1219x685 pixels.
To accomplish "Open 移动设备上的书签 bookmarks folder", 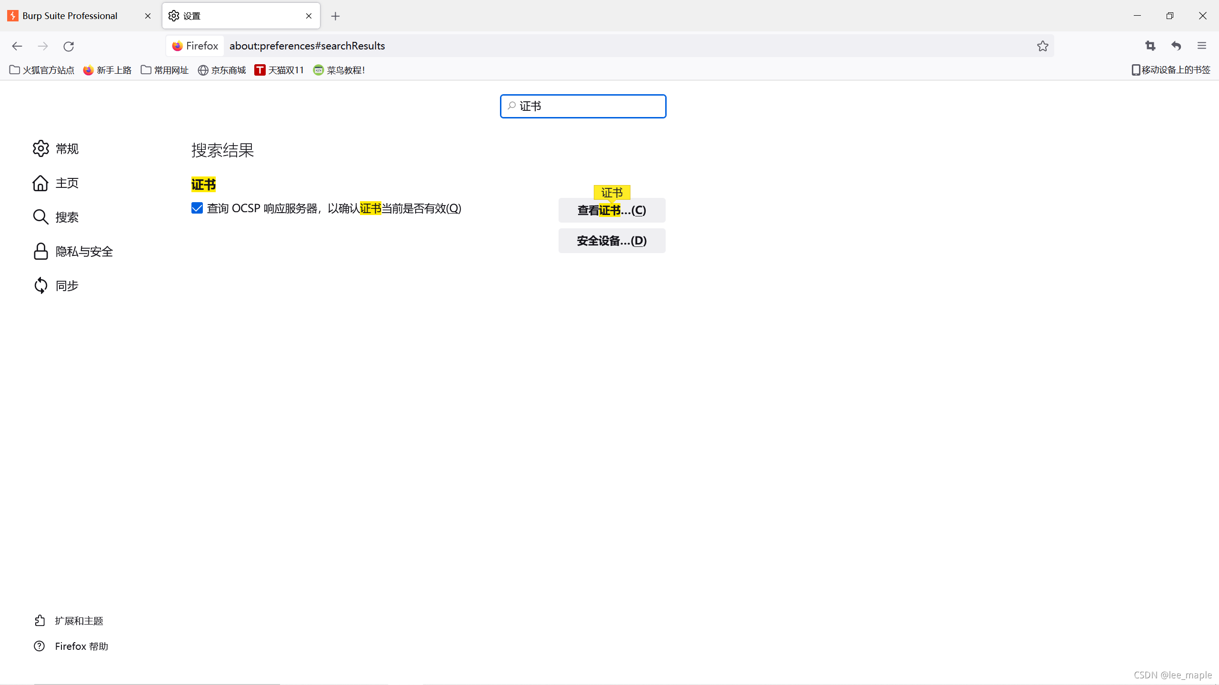I will pos(1171,70).
